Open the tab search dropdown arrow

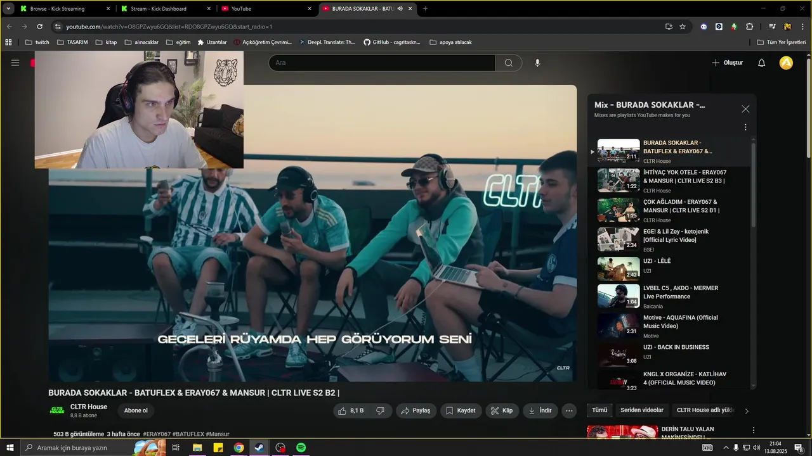[x=8, y=9]
